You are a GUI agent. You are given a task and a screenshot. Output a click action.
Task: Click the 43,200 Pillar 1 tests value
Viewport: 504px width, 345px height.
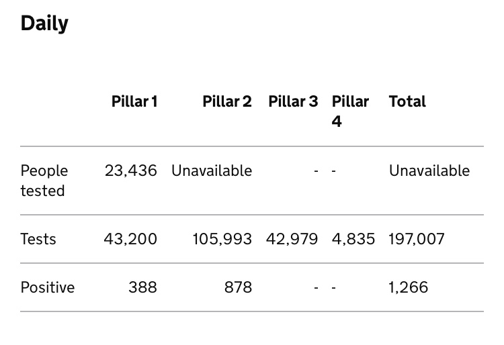[130, 239]
